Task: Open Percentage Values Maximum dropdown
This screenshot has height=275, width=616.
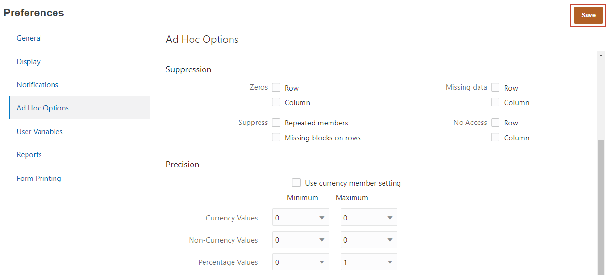Action: pyautogui.click(x=369, y=262)
